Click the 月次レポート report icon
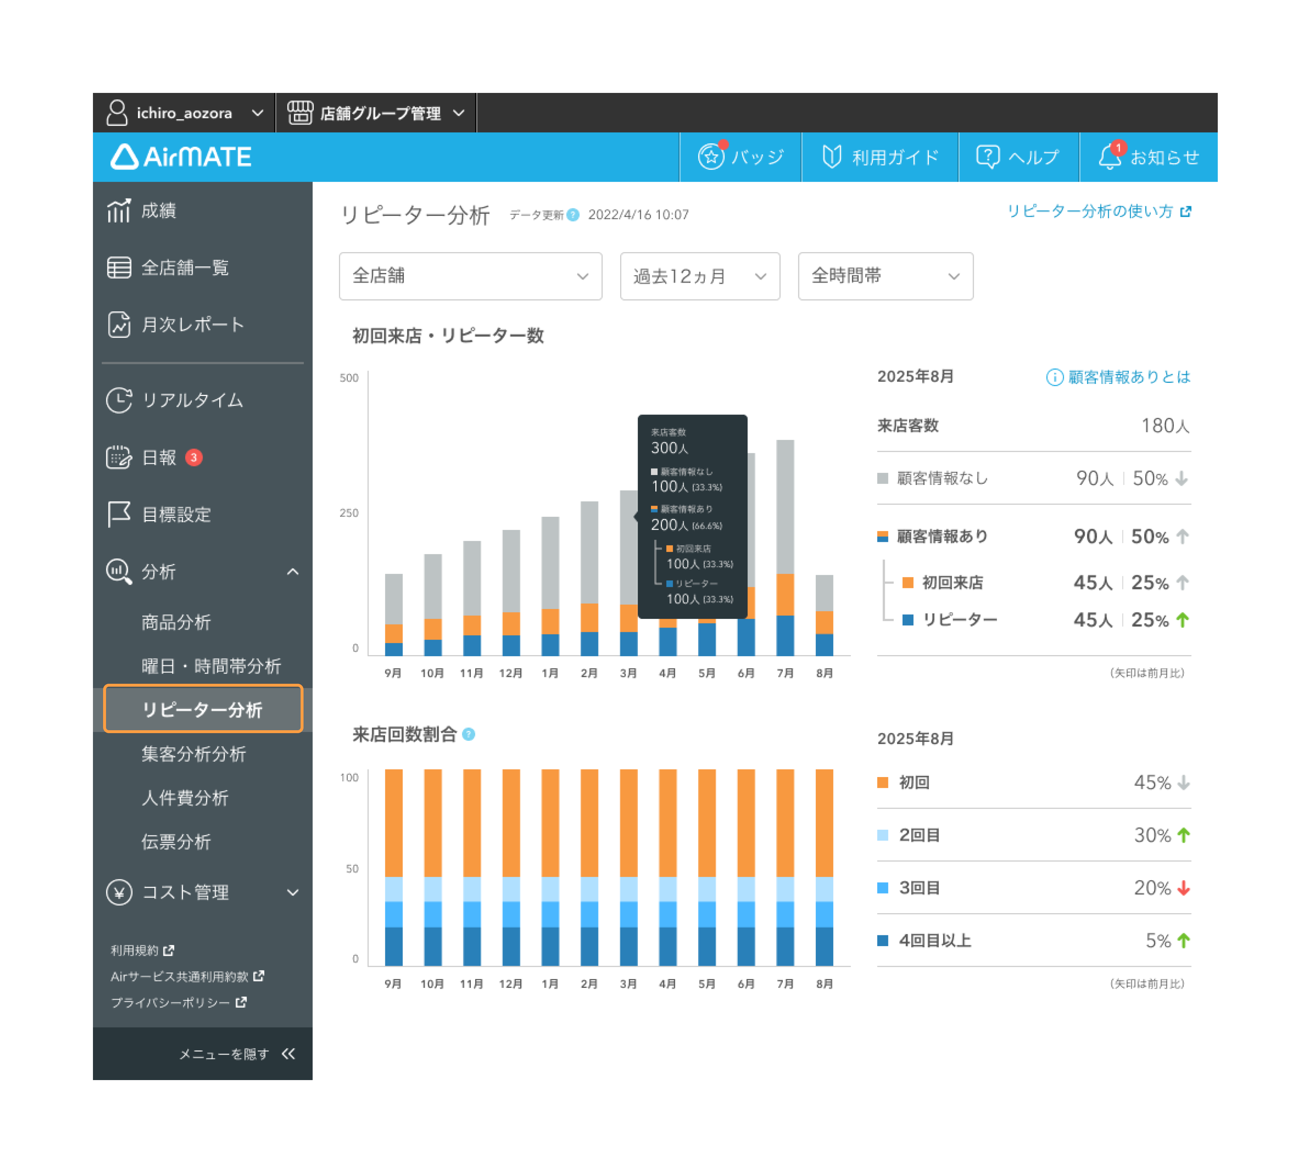Viewport: 1311px width, 1173px height. pos(119,324)
